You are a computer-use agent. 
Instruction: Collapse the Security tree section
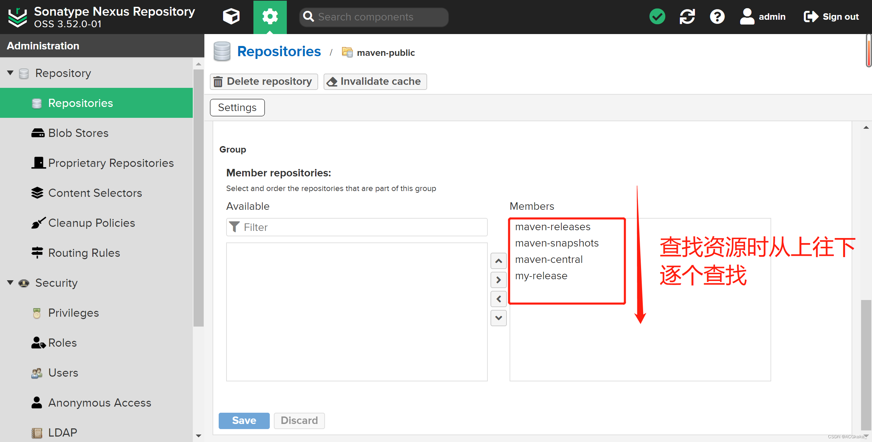[x=10, y=283]
